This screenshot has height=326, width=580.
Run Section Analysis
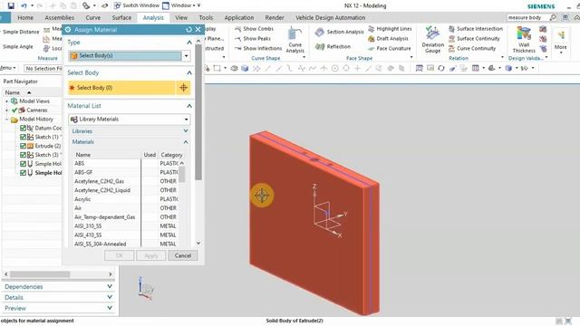(340, 33)
